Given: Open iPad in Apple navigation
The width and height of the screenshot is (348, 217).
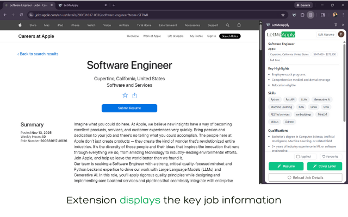Looking at the screenshot, I should click(60, 25).
